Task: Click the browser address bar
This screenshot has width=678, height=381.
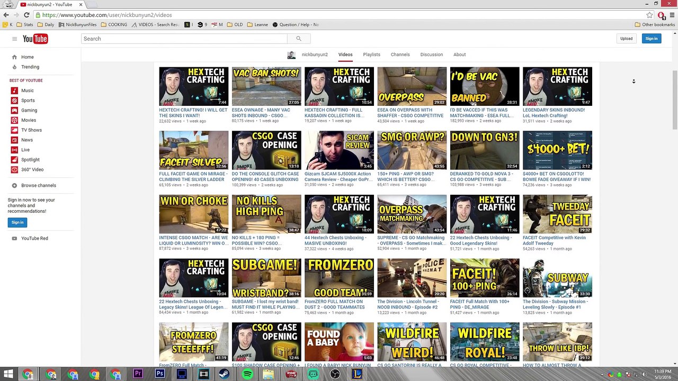Action: [340, 15]
